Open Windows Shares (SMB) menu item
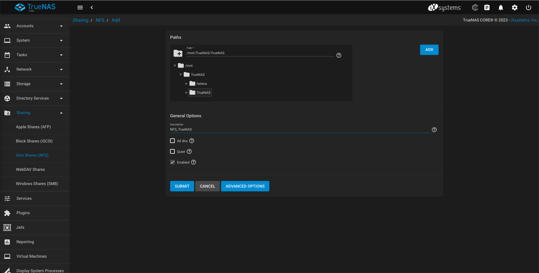The image size is (539, 273). [x=37, y=184]
